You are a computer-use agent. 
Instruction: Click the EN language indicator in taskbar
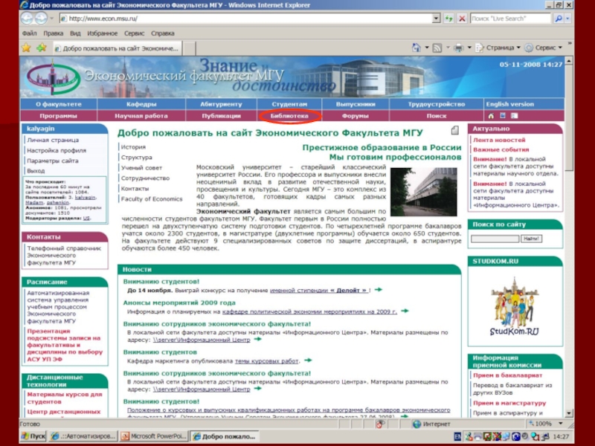pyautogui.click(x=458, y=436)
